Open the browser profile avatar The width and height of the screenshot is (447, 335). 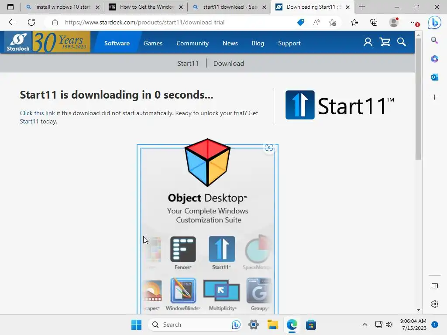(x=394, y=22)
